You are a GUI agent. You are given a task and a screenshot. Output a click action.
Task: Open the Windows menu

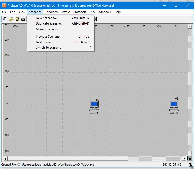[x=104, y=12]
